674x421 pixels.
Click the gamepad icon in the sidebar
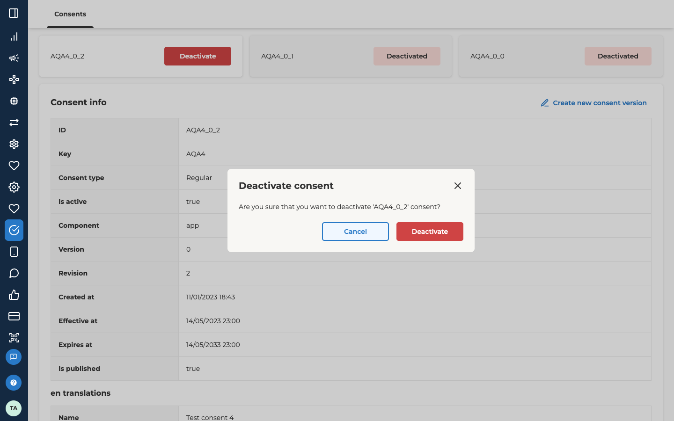tap(14, 80)
